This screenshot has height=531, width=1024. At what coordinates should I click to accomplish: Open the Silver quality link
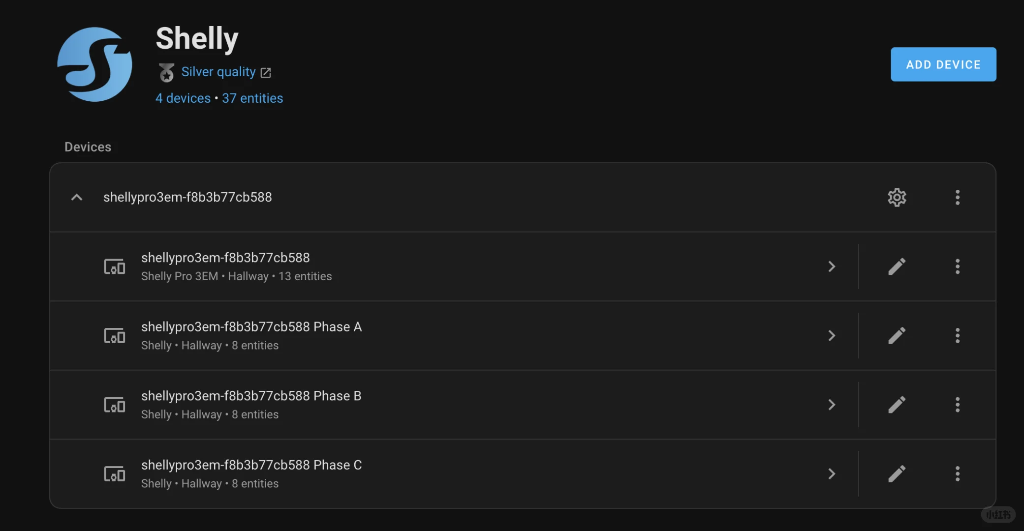click(219, 72)
